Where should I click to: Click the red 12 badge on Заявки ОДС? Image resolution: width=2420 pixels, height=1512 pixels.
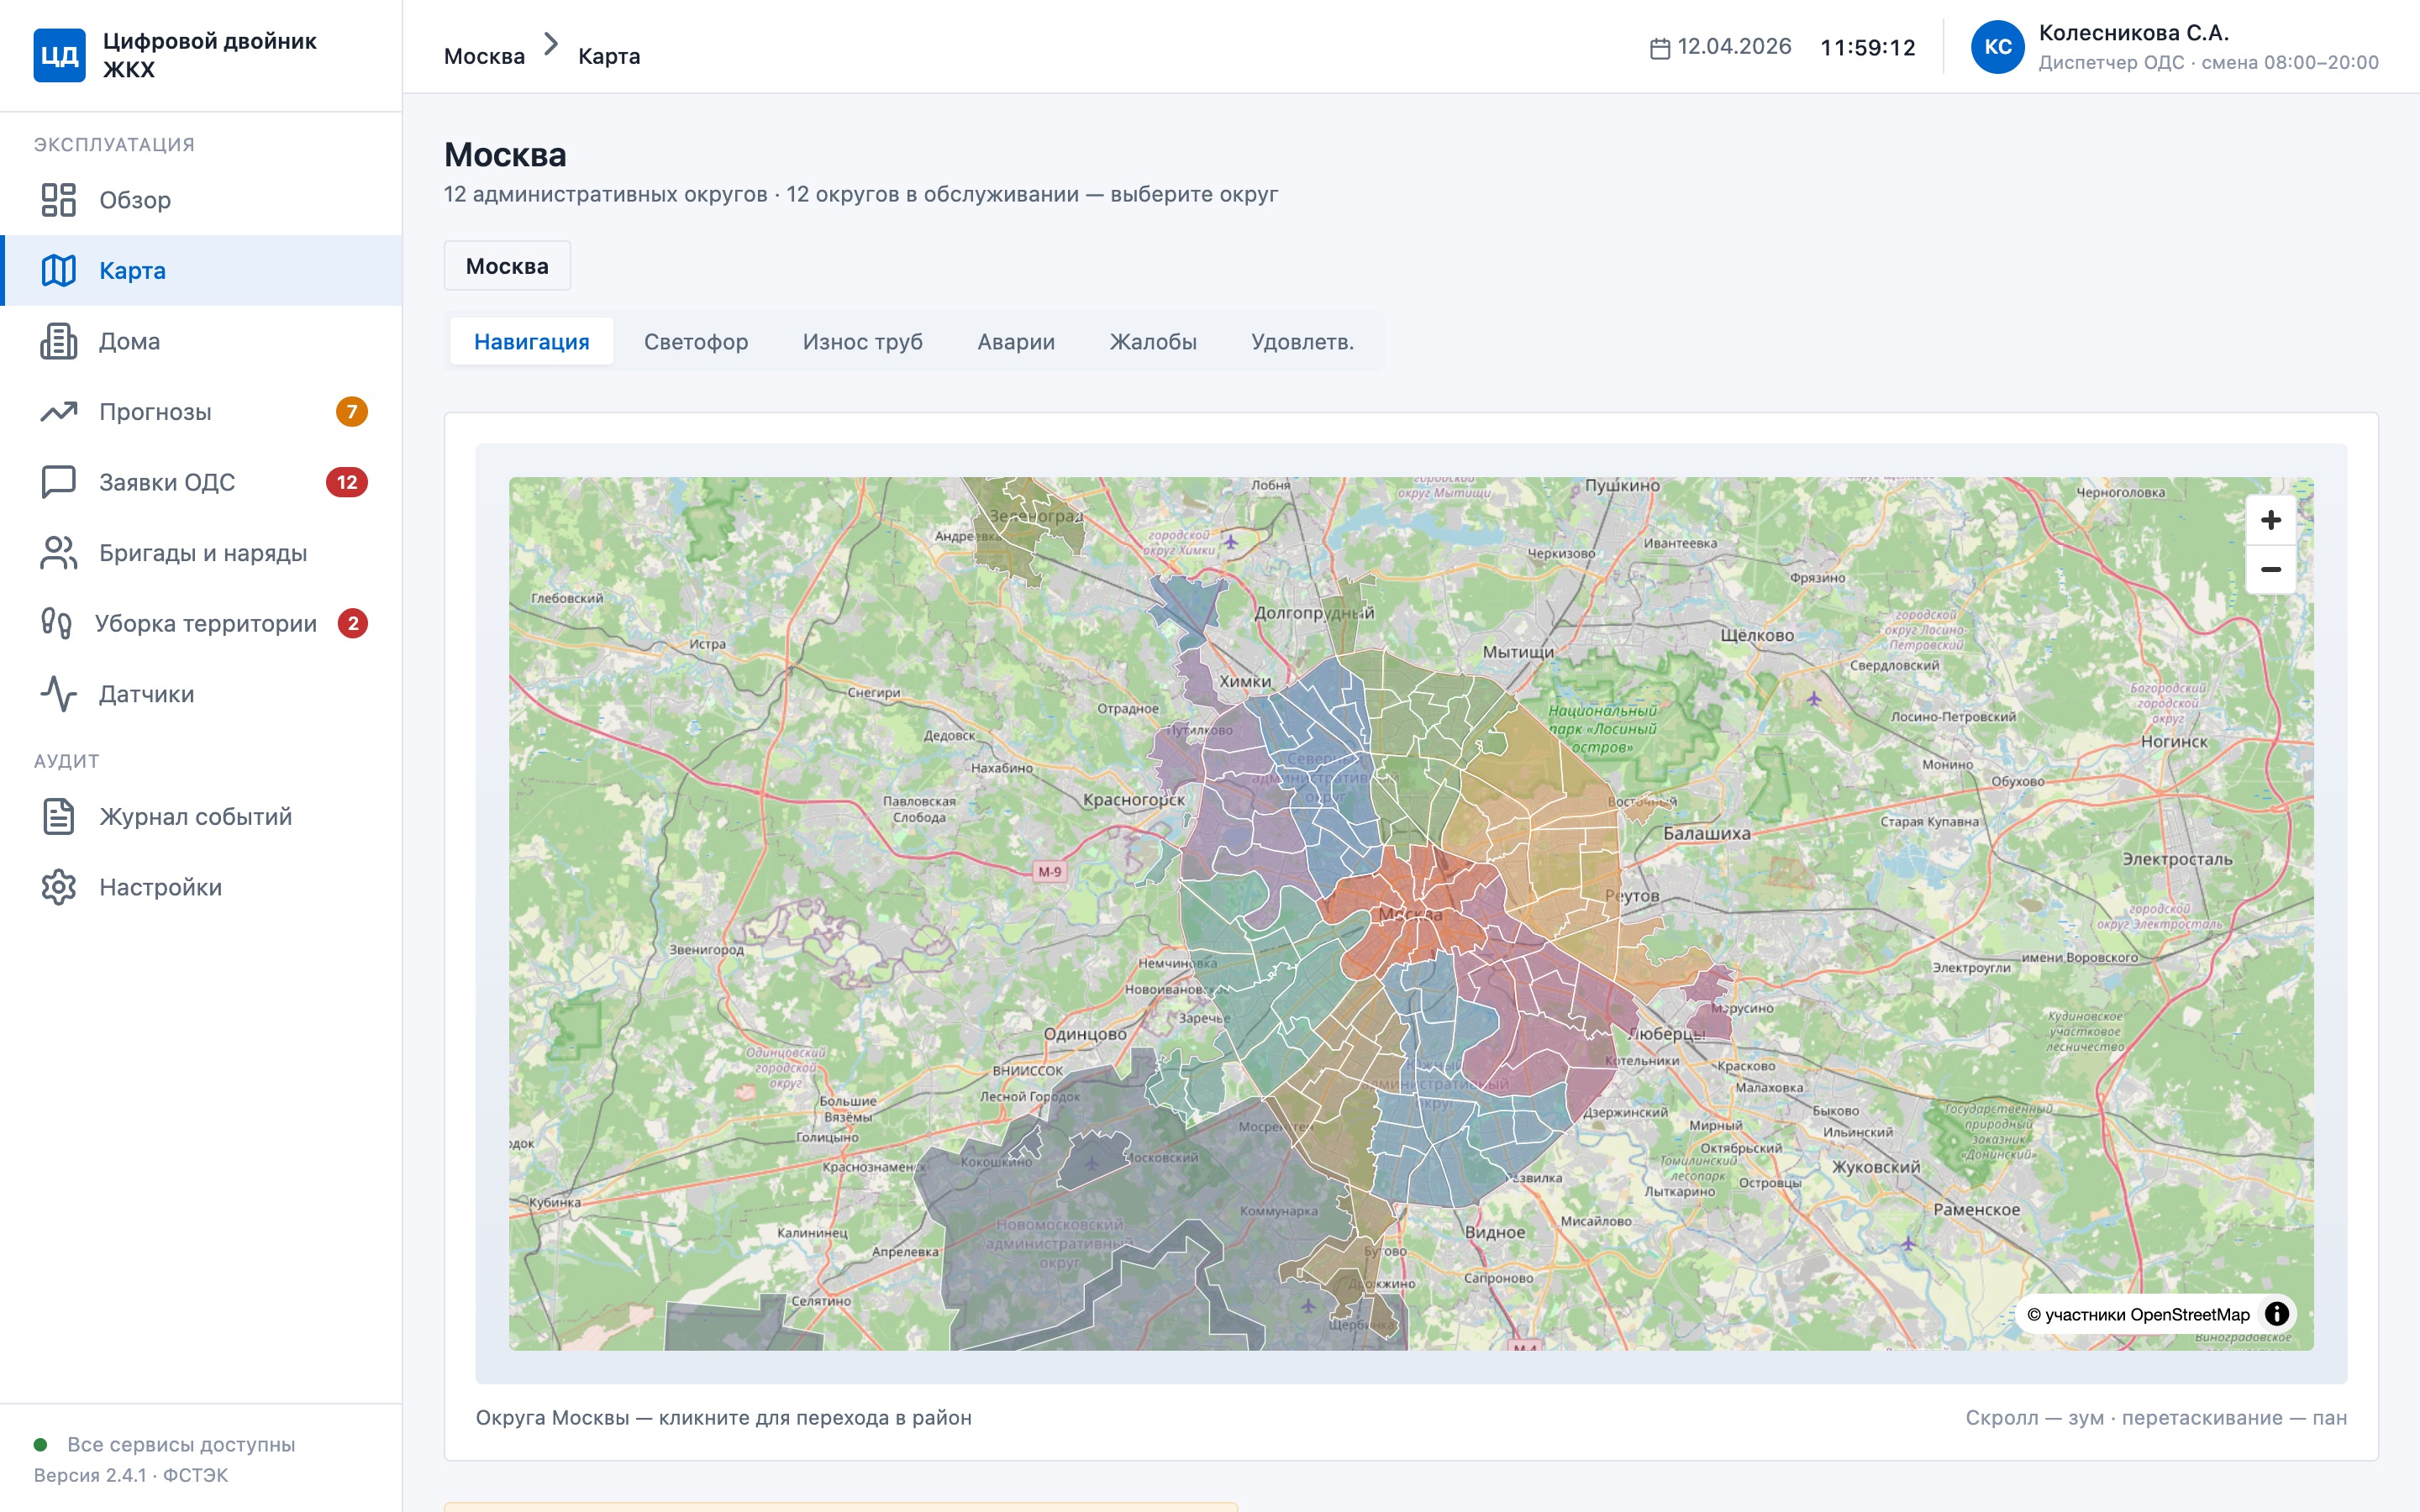[x=347, y=482]
